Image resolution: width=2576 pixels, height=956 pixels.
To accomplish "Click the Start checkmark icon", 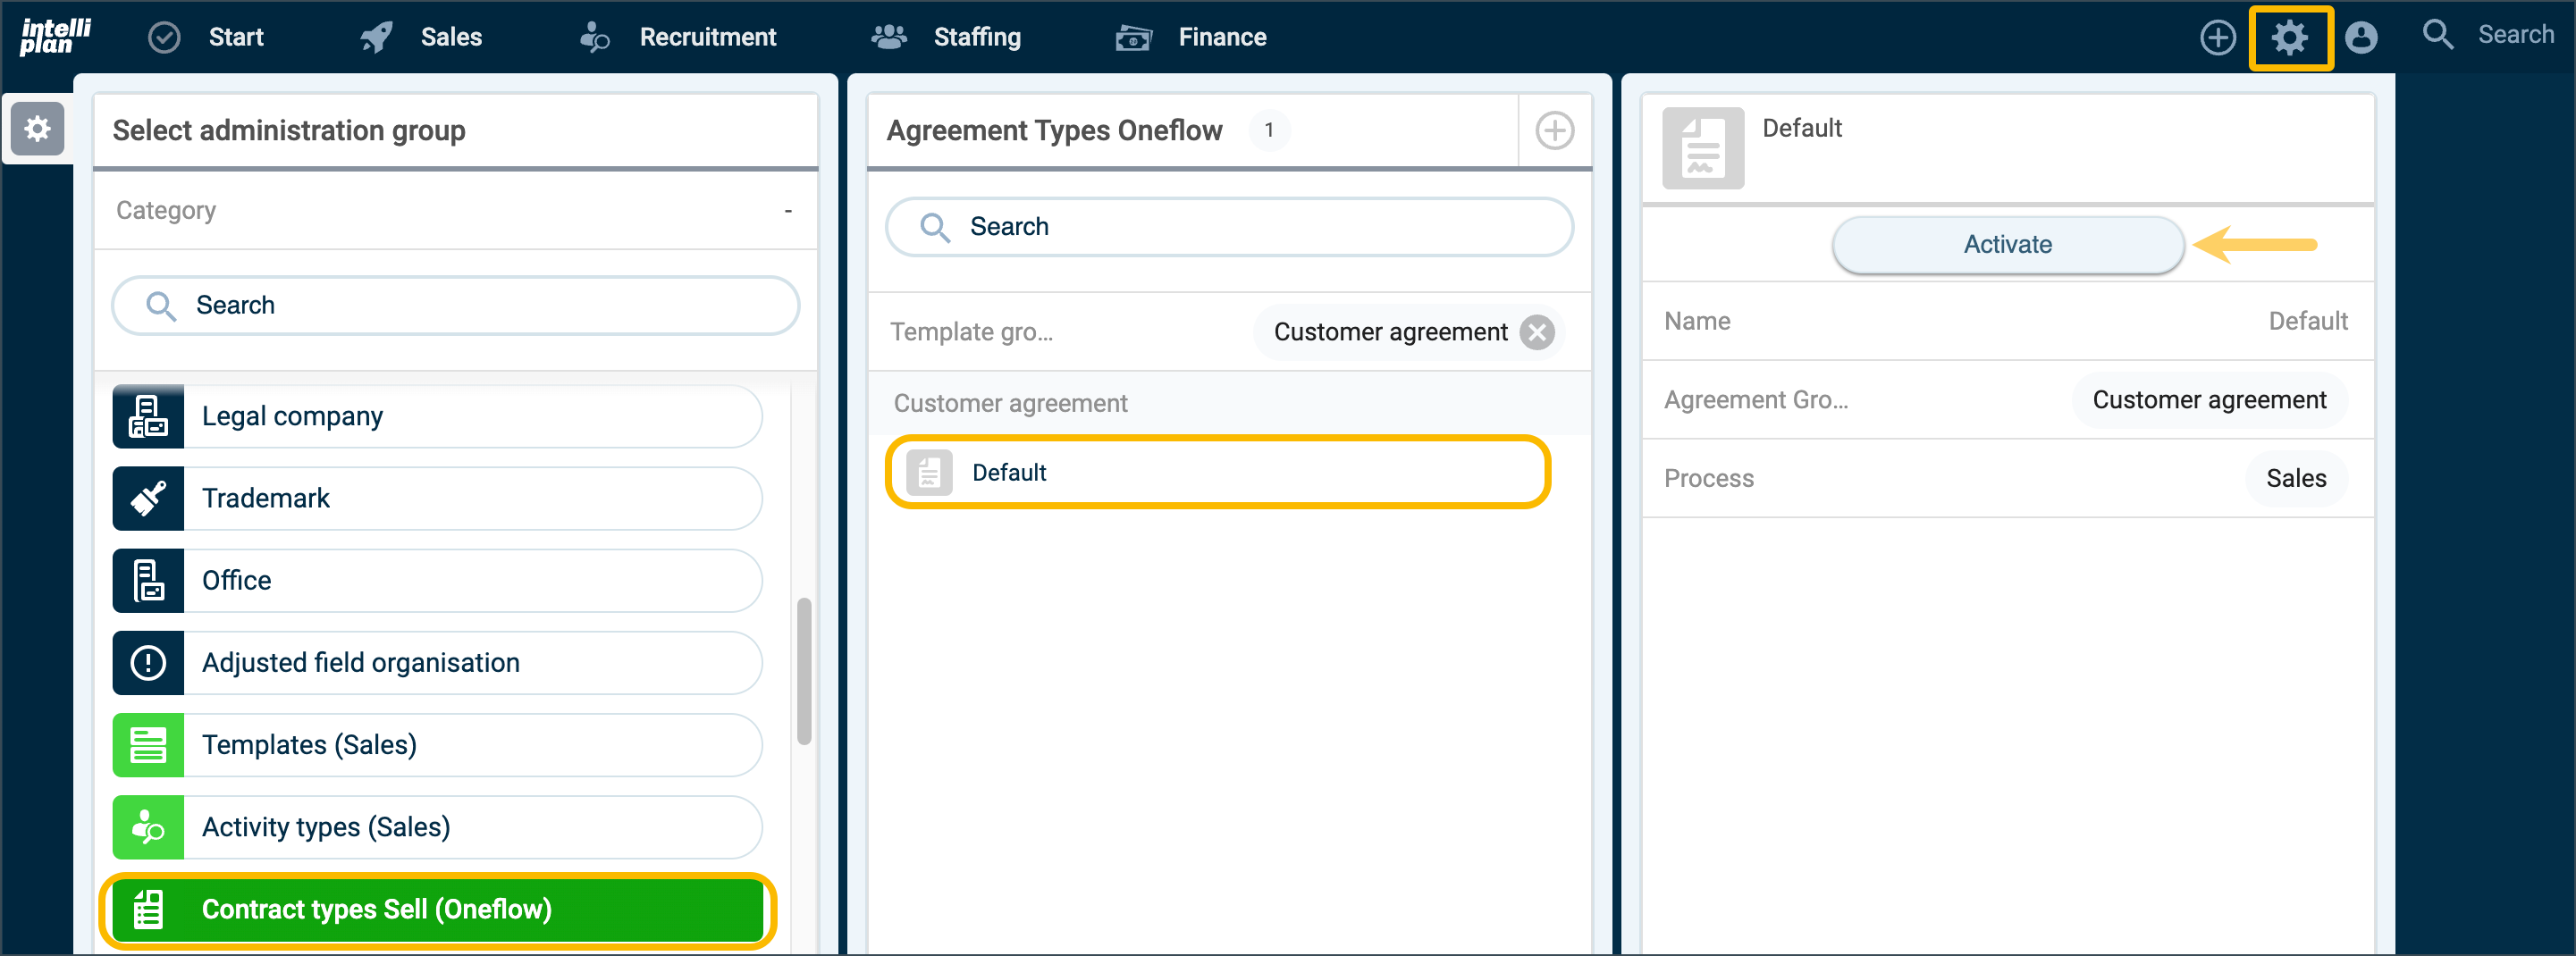I will click(164, 37).
